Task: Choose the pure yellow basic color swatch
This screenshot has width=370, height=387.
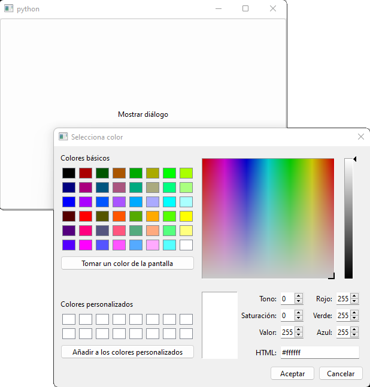Action: (186, 216)
